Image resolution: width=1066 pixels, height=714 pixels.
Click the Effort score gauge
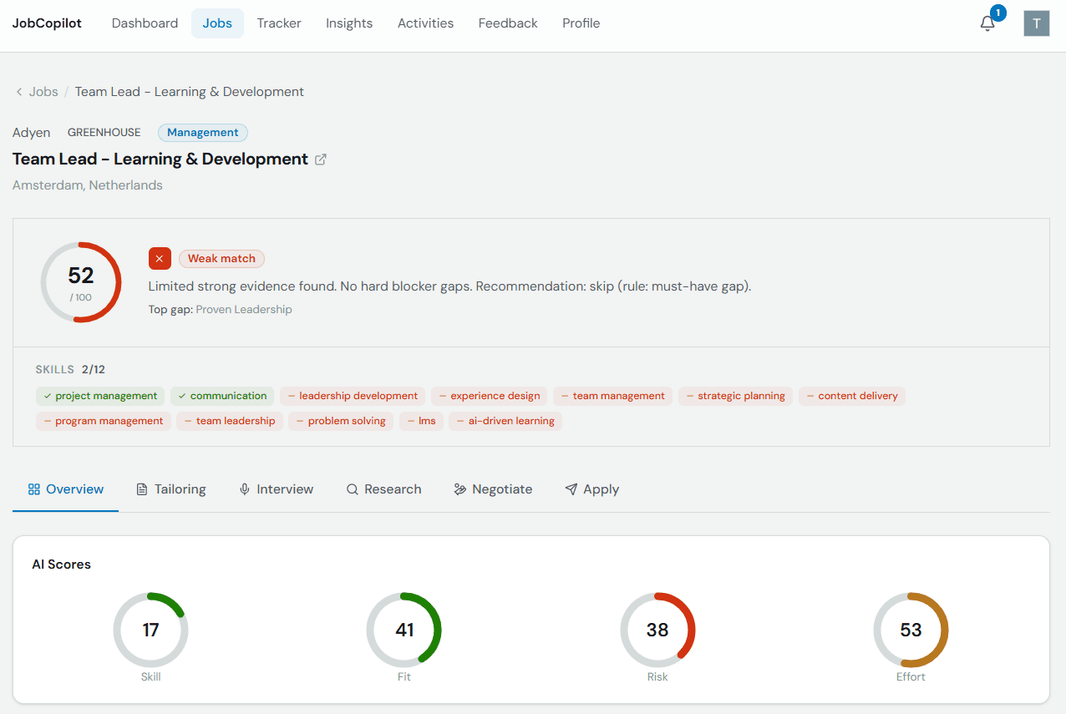pyautogui.click(x=911, y=630)
